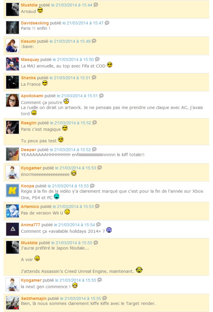213x312 pixels.
Task: Click the reply bubble icon on Sebthemajin's comment
Action: coord(105,298)
